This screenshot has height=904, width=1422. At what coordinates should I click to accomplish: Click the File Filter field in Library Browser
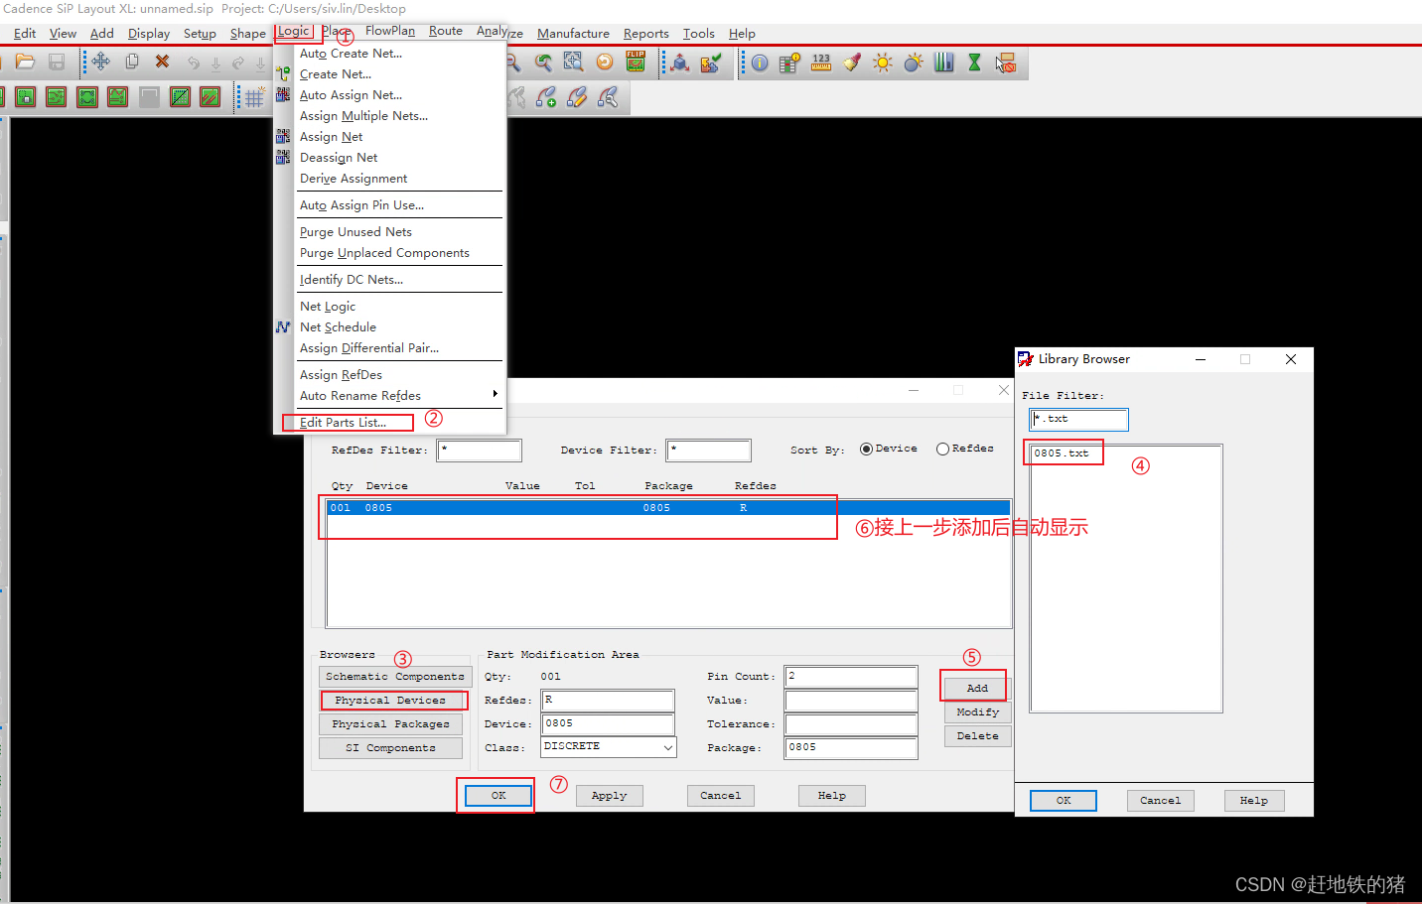coord(1078,420)
